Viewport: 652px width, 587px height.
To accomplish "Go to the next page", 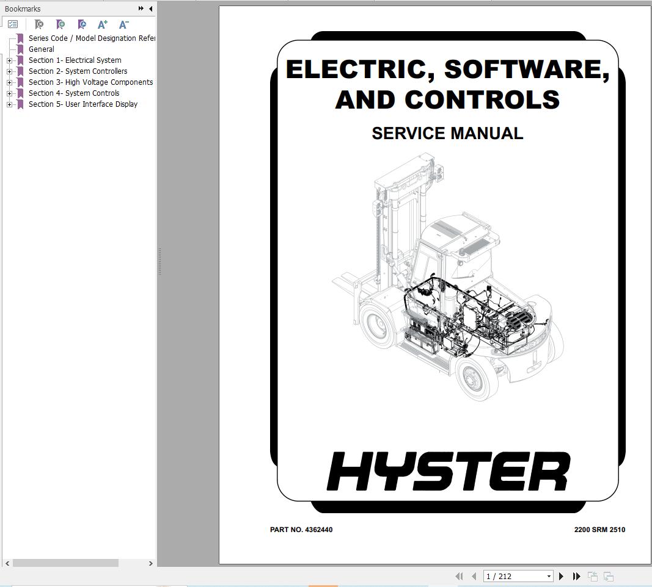I will point(562,576).
